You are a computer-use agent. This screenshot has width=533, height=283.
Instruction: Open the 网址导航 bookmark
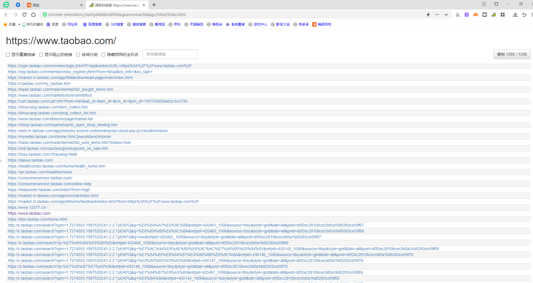(70, 24)
